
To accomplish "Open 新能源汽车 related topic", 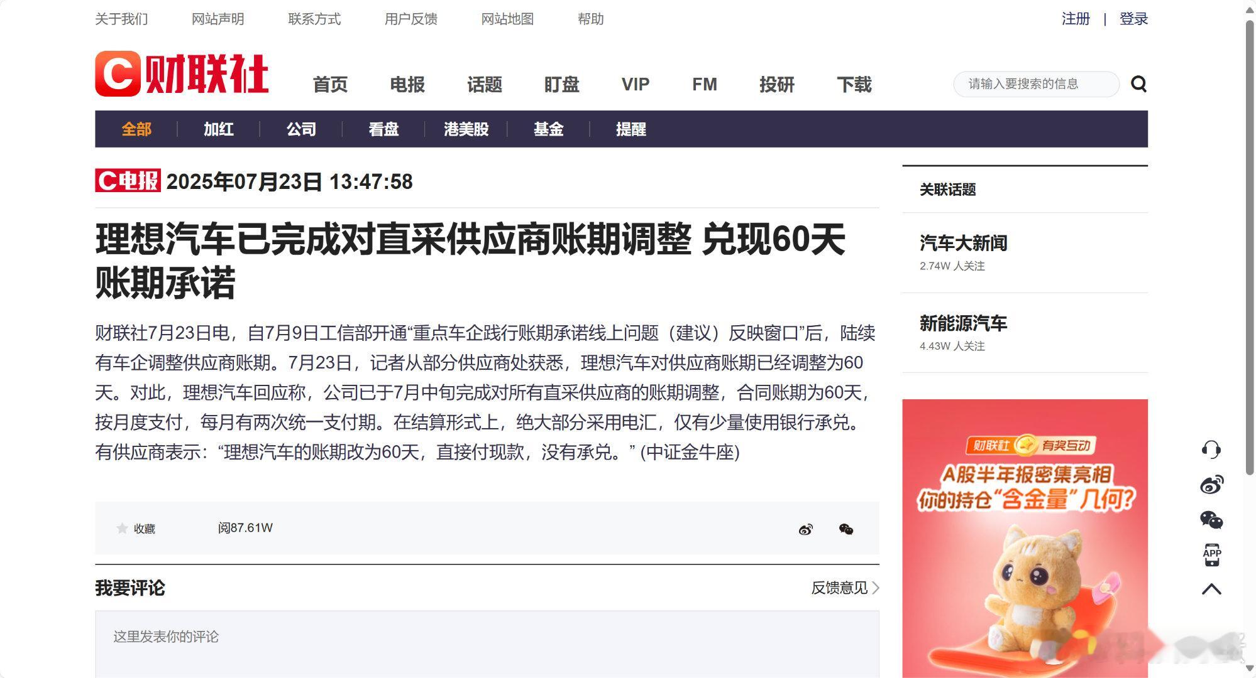I will pos(963,323).
